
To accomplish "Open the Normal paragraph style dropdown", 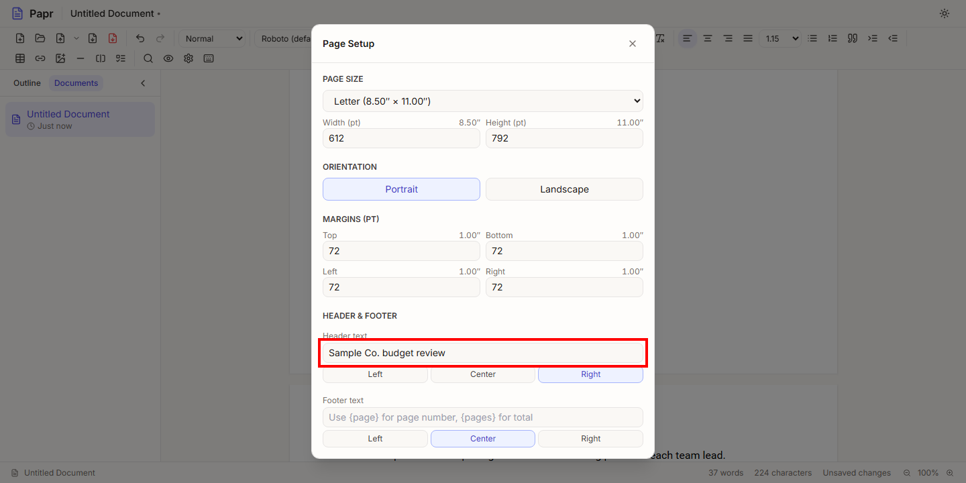I will (x=212, y=38).
